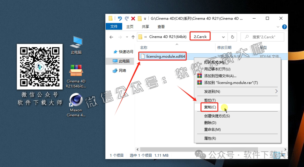This screenshot has width=304, height=167.
Task: Select 快速访问 in the navigation pane
Action: [x=123, y=52]
